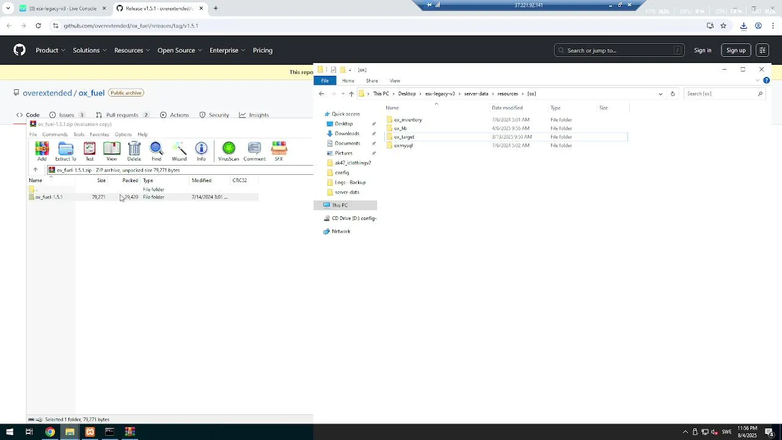Open the Share tab in Explorer ribbon

372,81
